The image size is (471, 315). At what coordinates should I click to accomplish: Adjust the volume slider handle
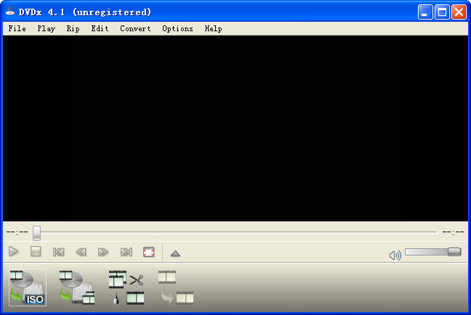454,252
